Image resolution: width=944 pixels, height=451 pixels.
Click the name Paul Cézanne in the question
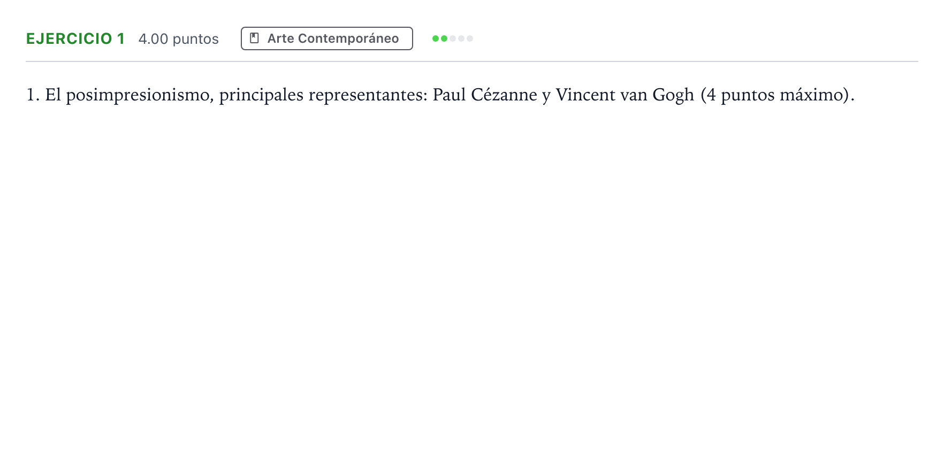pyautogui.click(x=485, y=95)
